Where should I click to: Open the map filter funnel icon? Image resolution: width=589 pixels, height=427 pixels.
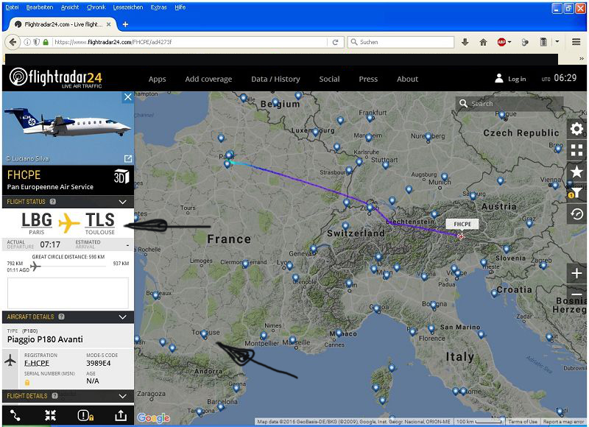tap(576, 193)
